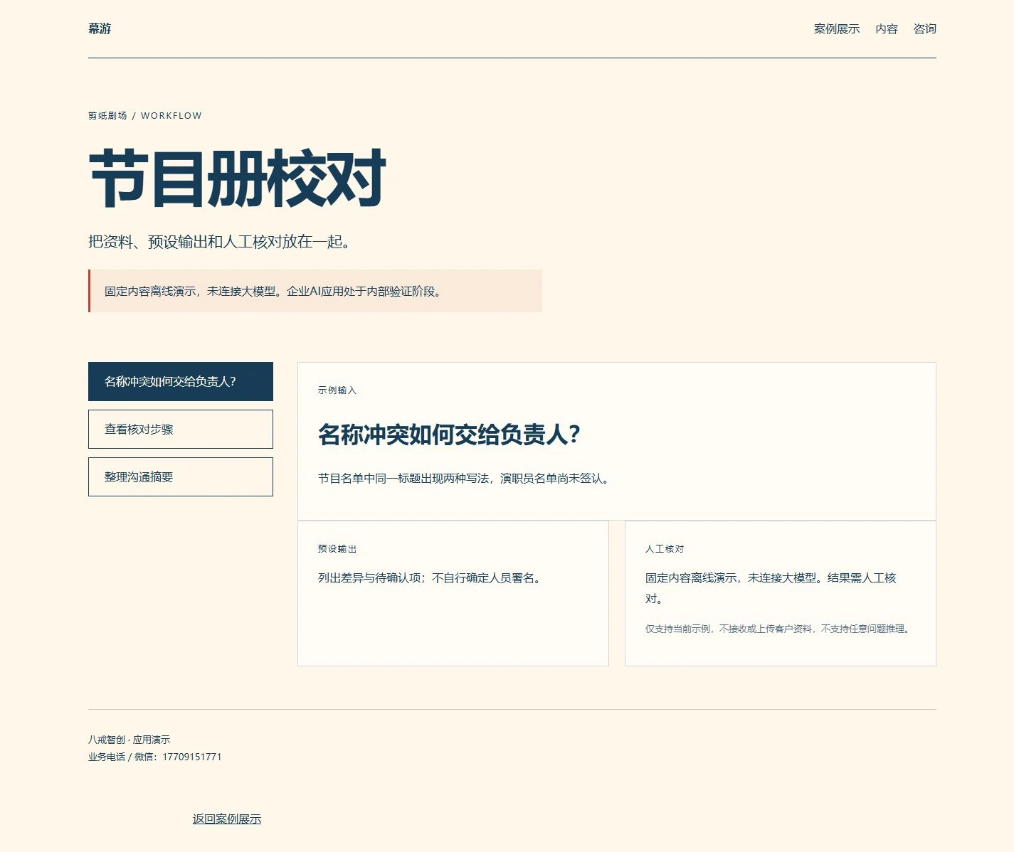
Task: Go to the 内容 nav item
Action: (x=887, y=29)
